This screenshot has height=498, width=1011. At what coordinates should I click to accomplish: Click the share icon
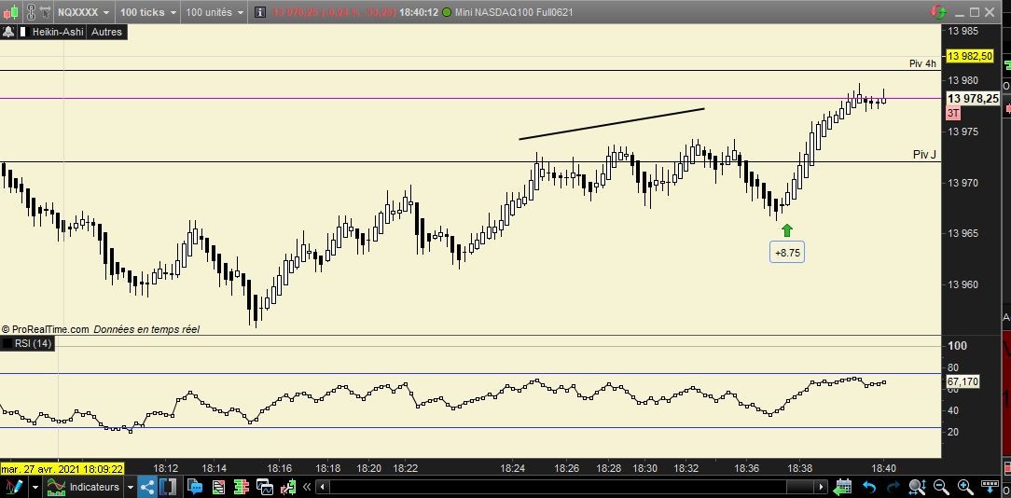pos(147,487)
